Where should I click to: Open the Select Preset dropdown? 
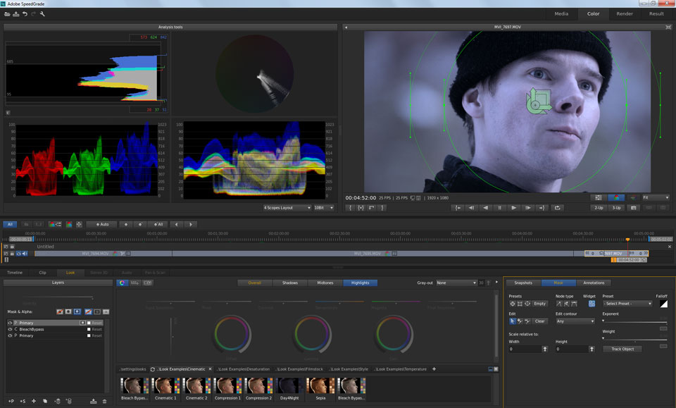pos(627,304)
